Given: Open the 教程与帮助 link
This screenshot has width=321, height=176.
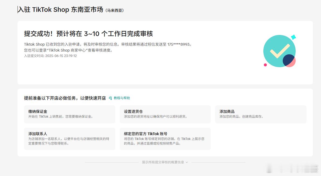Looking at the screenshot, I should point(122,98).
